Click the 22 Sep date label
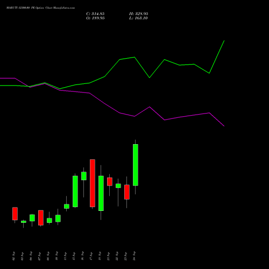Viewport: 269px width, 269px height. 117,256
